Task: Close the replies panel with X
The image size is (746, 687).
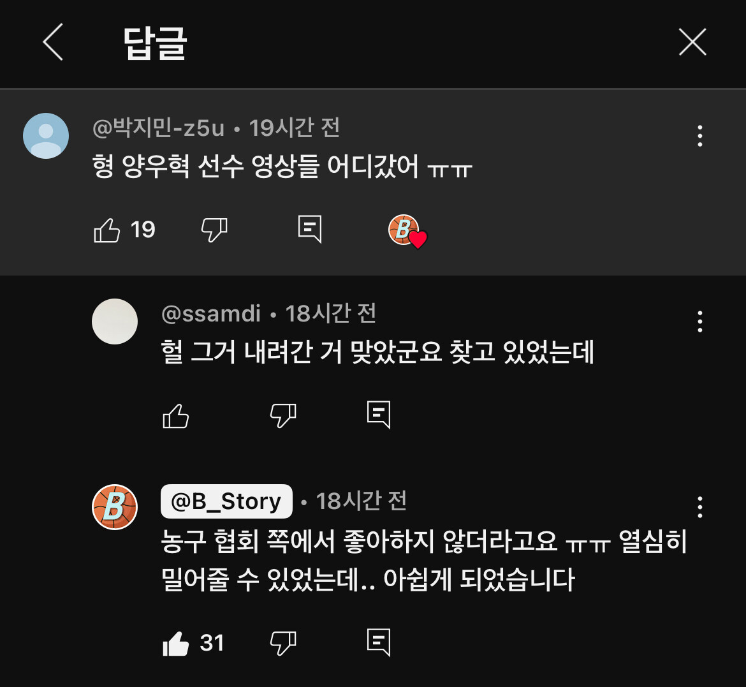Action: point(692,42)
